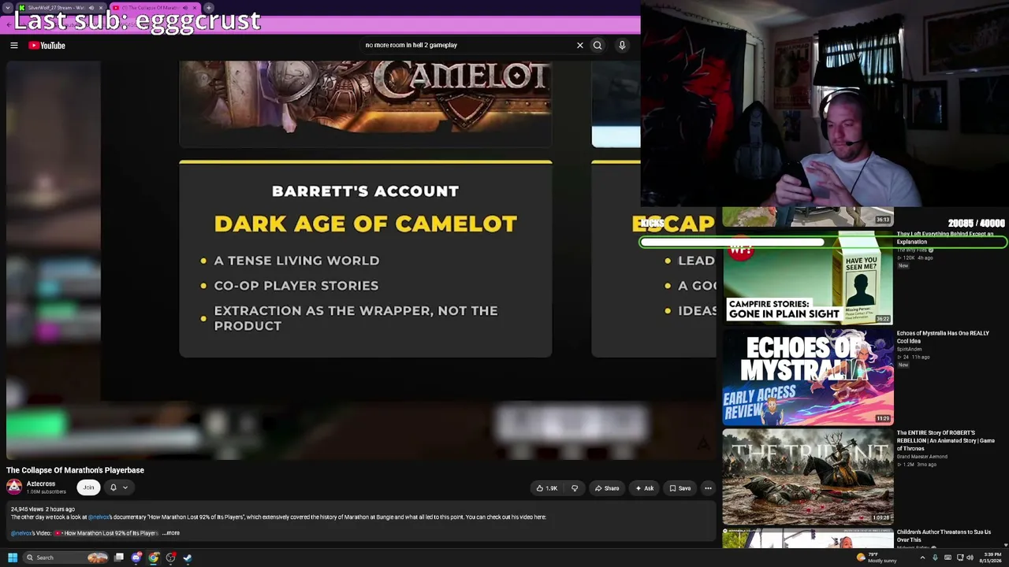Open Steam from the taskbar

188,558
